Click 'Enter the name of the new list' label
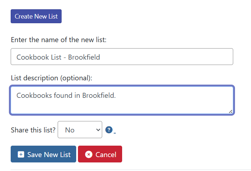Viewport: 251px width, 171px height. tap(59, 39)
